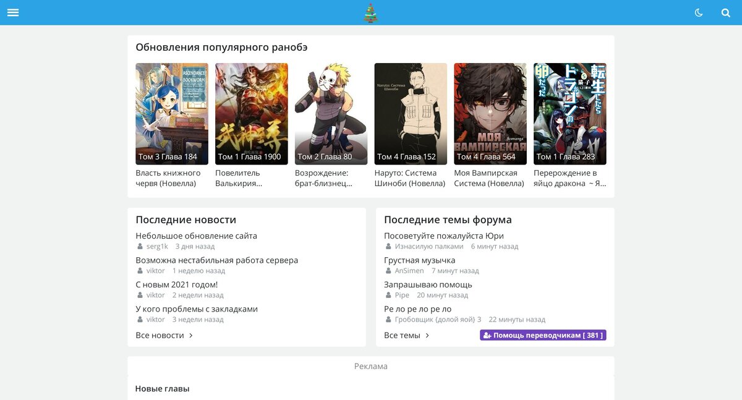Open the Моя Вампирская Система cover

pyautogui.click(x=490, y=114)
